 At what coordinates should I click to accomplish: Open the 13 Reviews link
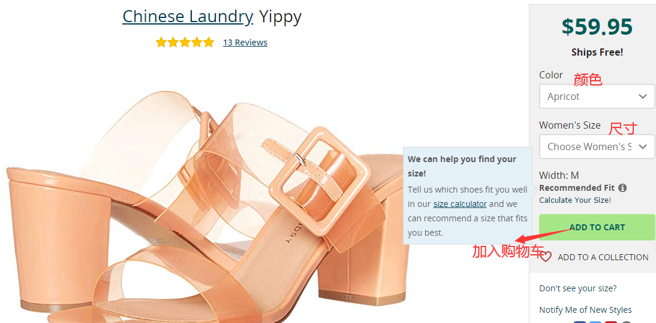[x=245, y=42]
